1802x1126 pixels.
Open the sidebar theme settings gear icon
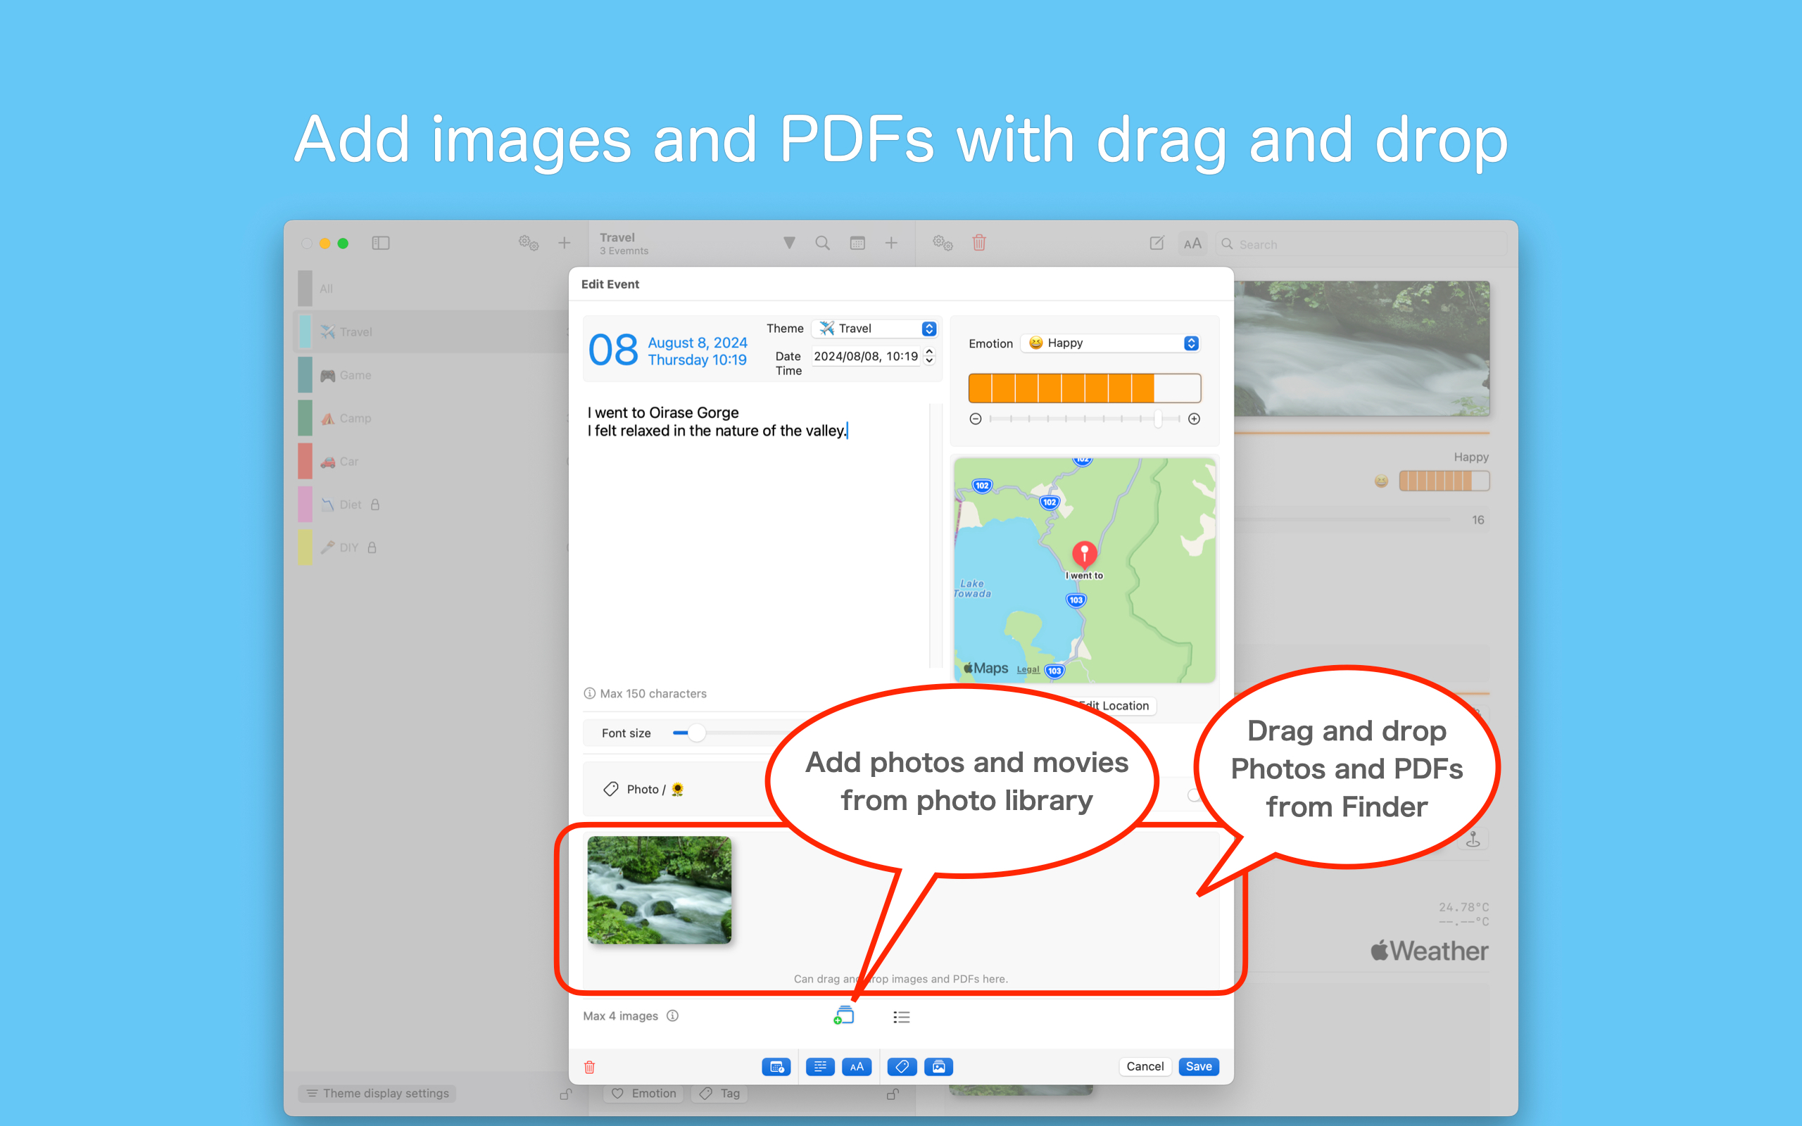(x=528, y=243)
